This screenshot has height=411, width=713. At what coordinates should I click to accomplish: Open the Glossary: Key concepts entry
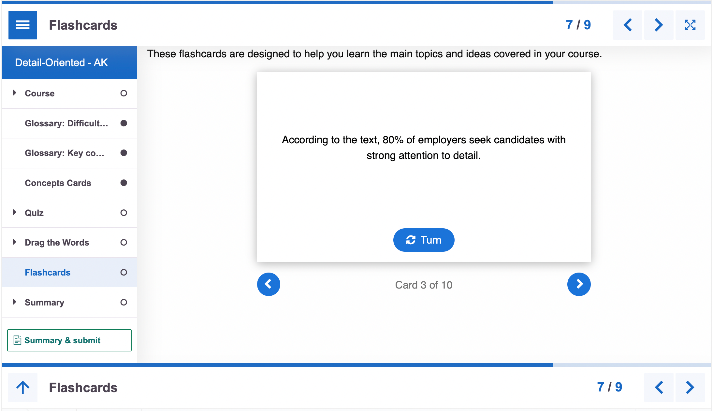tap(65, 153)
